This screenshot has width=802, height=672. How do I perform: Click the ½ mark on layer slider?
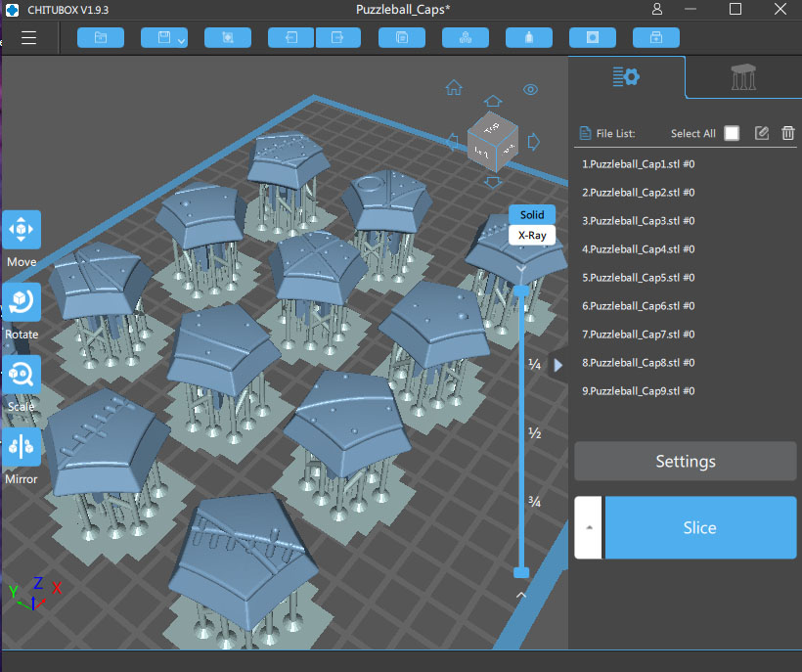[x=535, y=432]
